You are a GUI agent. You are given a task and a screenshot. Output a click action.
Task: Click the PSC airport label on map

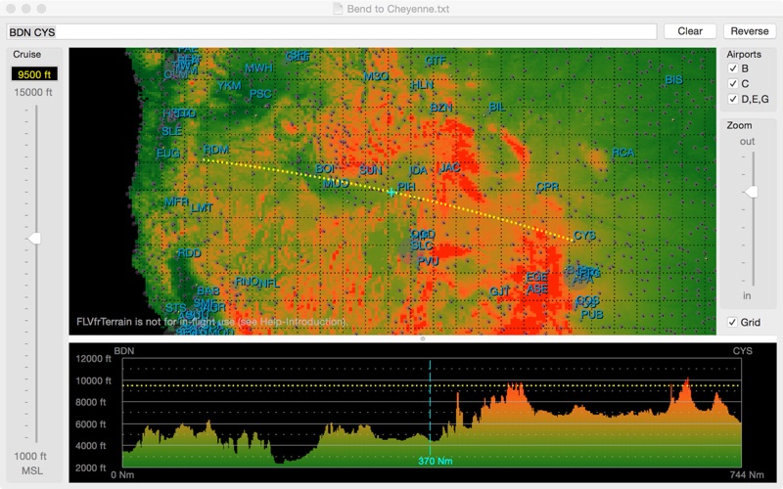(x=260, y=94)
